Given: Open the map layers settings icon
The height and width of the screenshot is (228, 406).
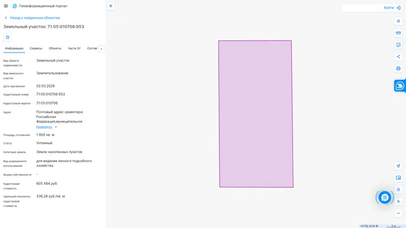Looking at the screenshot, I should point(398,21).
